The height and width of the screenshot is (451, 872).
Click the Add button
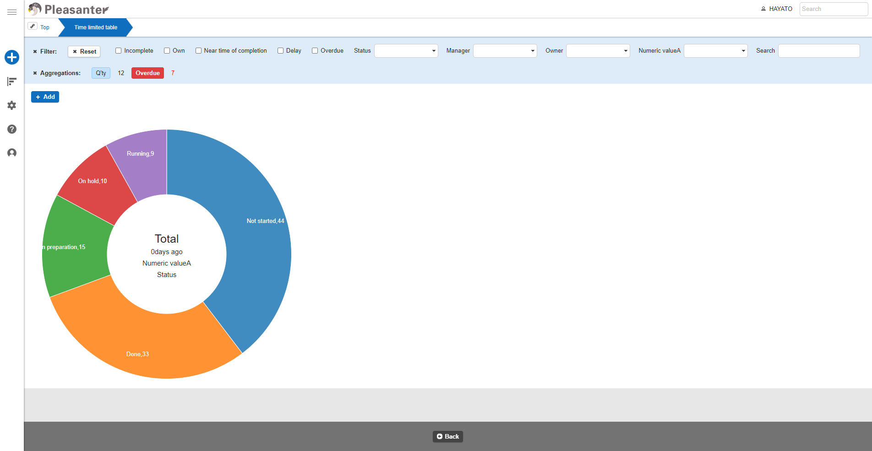[x=45, y=97]
